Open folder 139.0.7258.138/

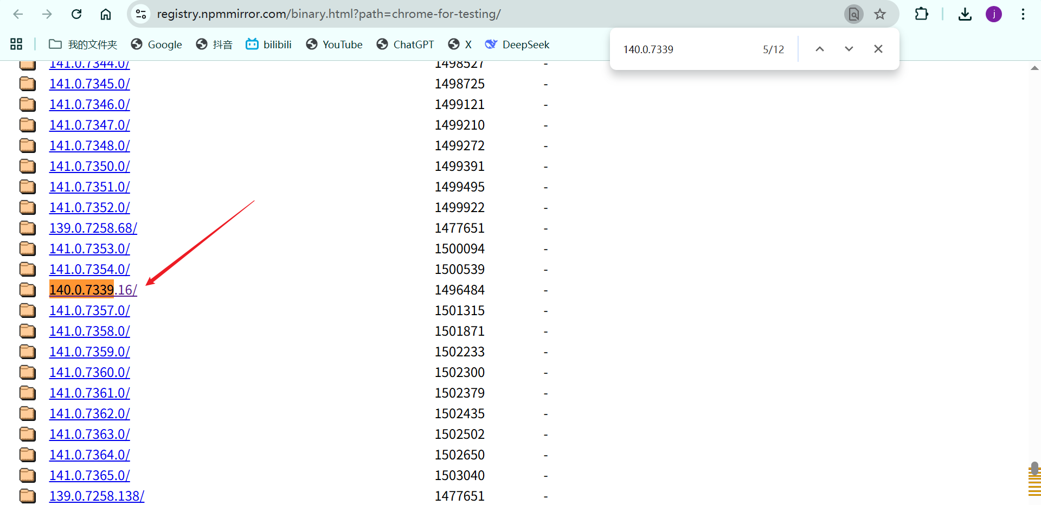click(x=97, y=496)
